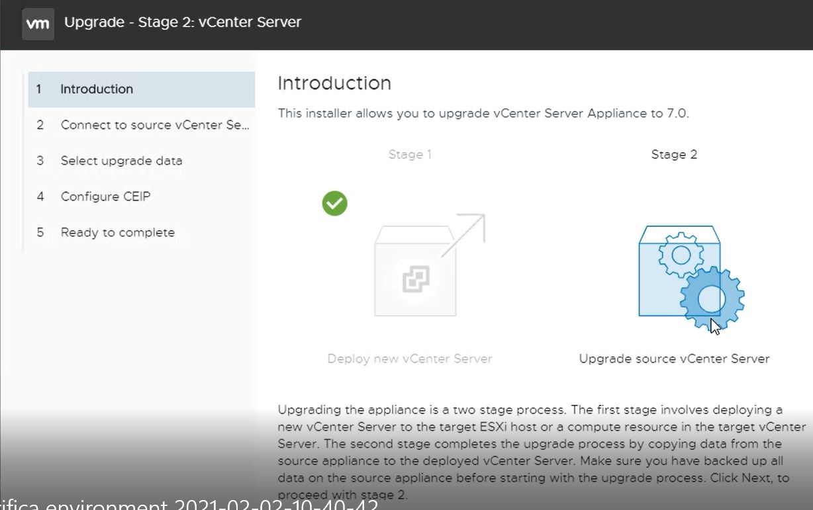Screen dimensions: 813x510
Task: Select step 1 Introduction in the sidebar
Action: [x=142, y=89]
